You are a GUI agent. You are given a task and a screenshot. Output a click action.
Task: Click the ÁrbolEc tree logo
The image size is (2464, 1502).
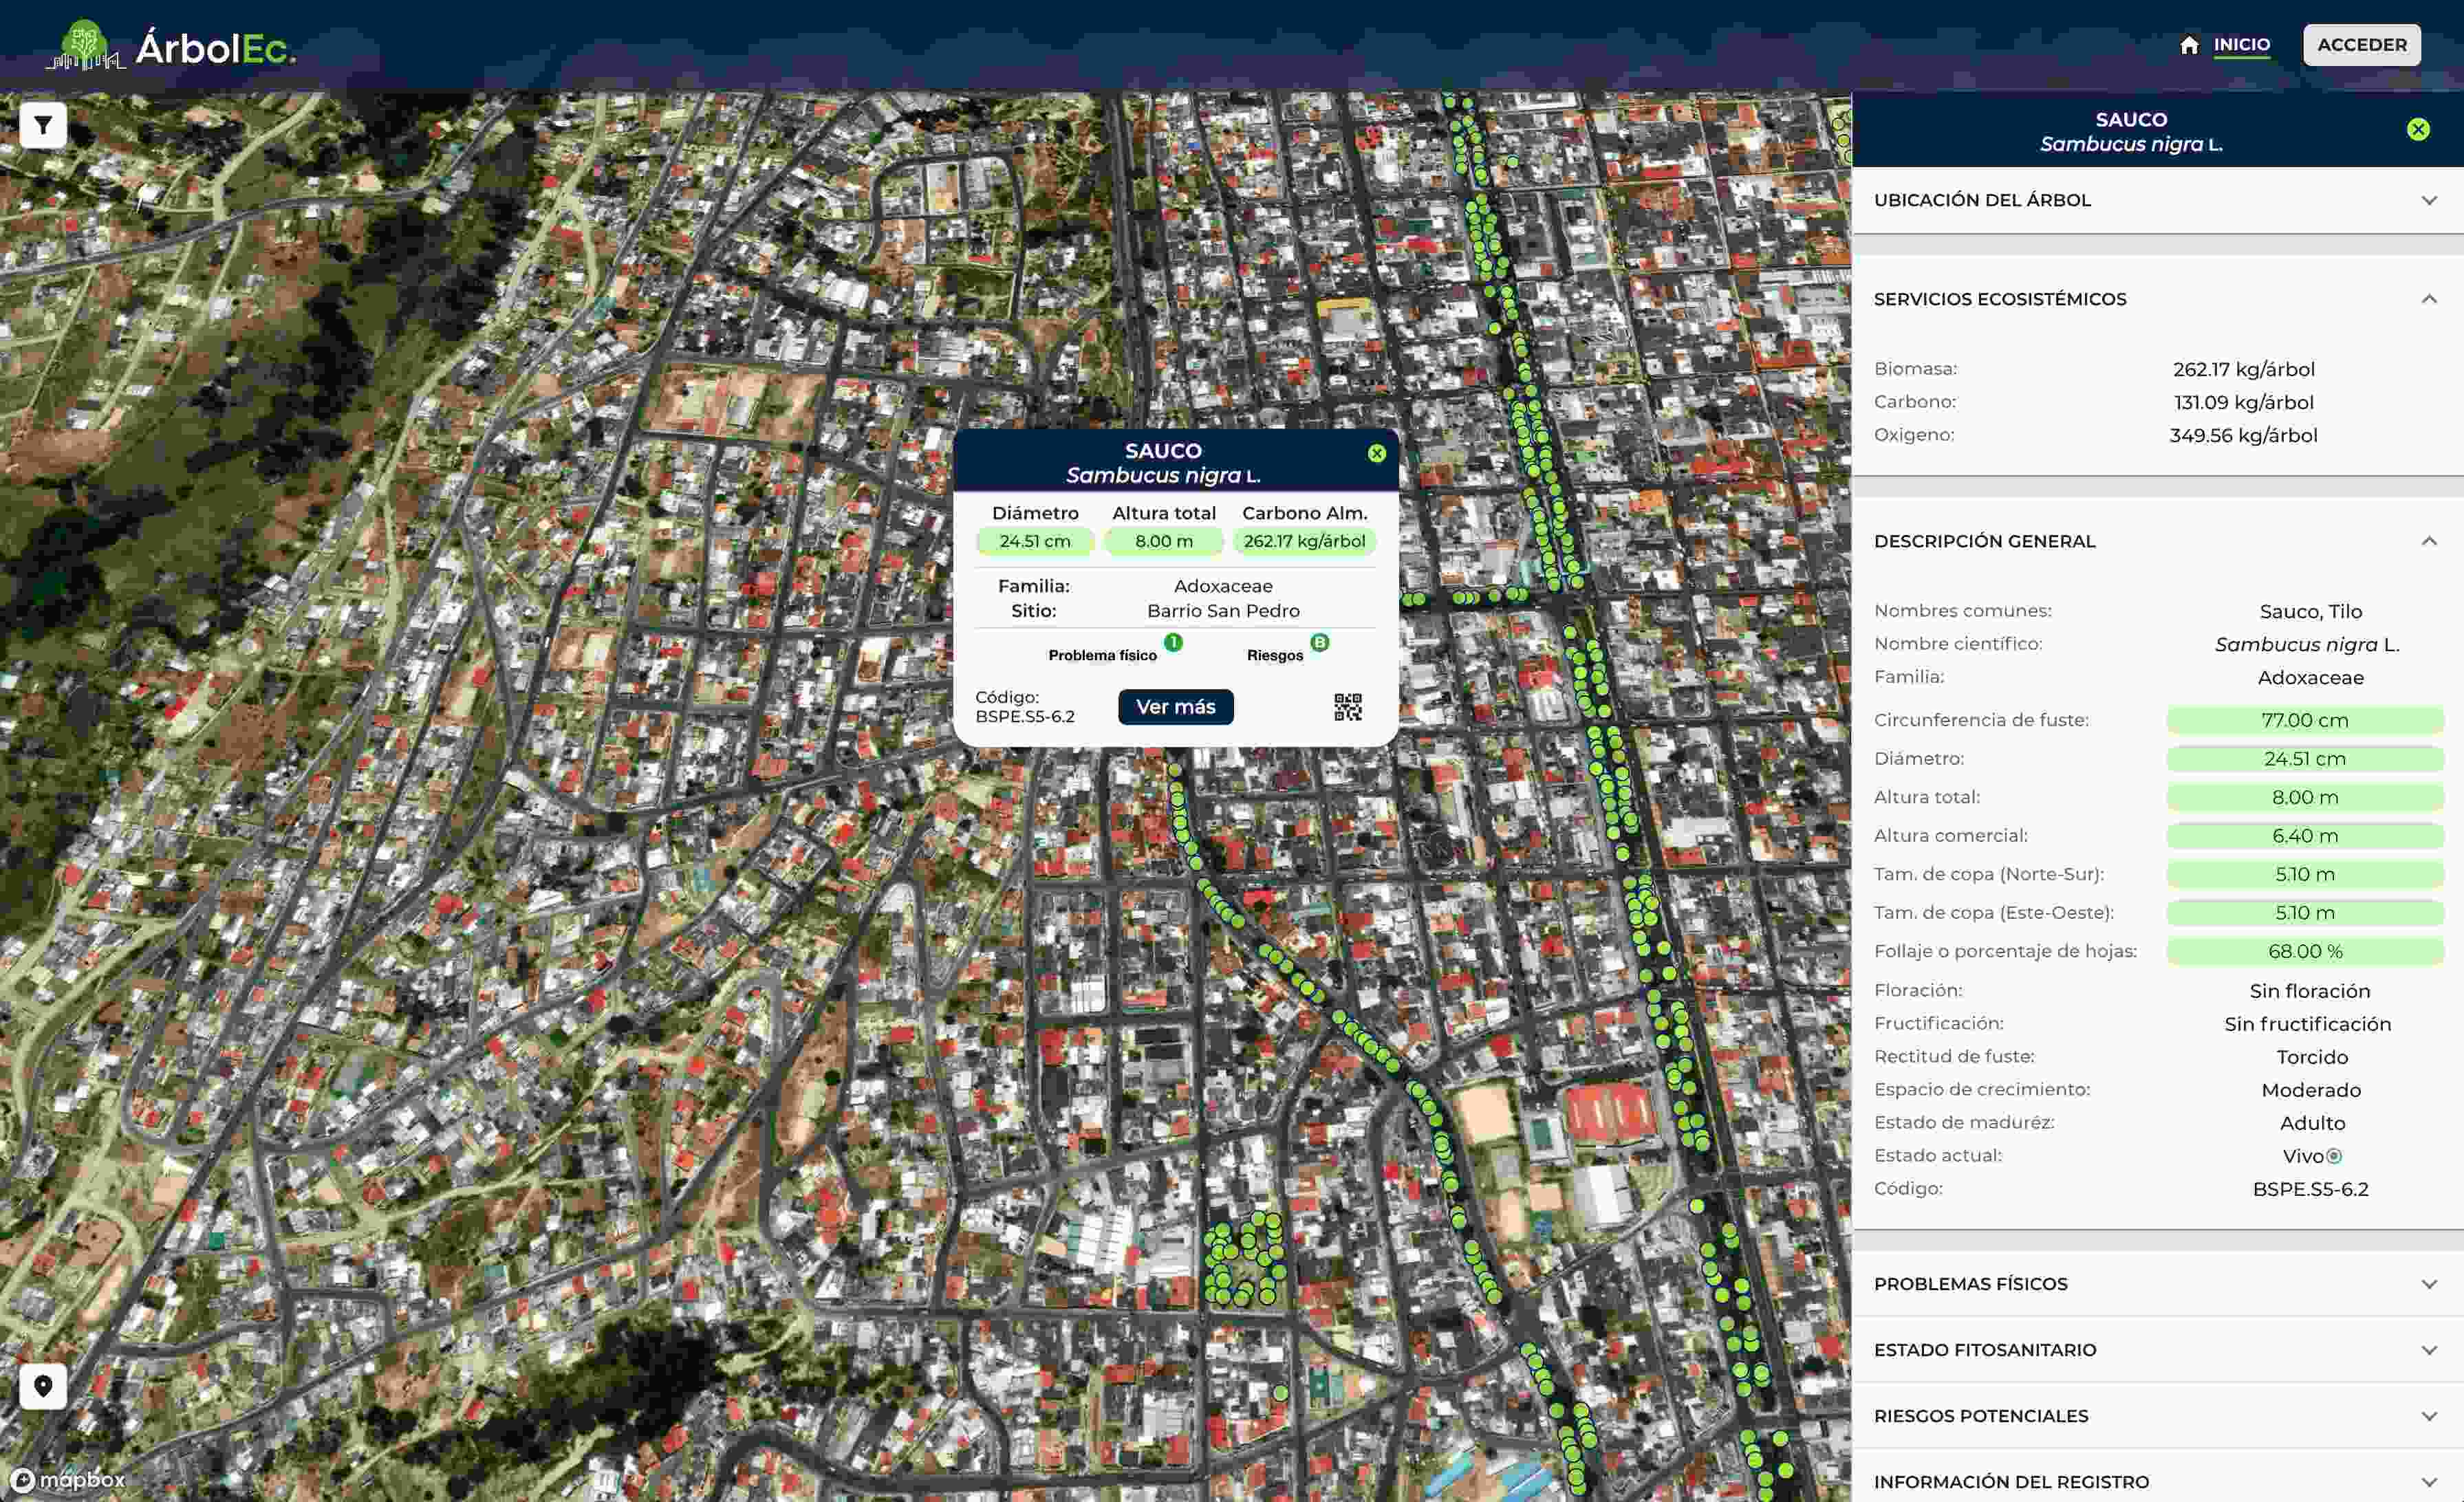click(x=86, y=46)
